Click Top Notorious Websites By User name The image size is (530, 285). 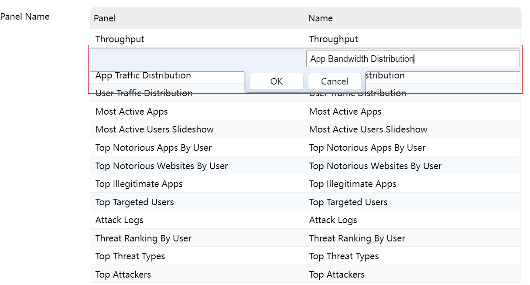point(375,166)
